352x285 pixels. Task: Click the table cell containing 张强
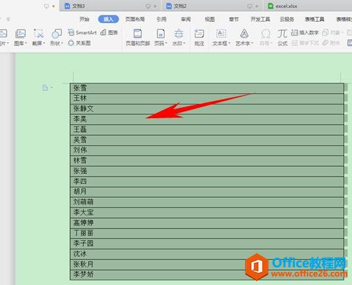(206, 171)
